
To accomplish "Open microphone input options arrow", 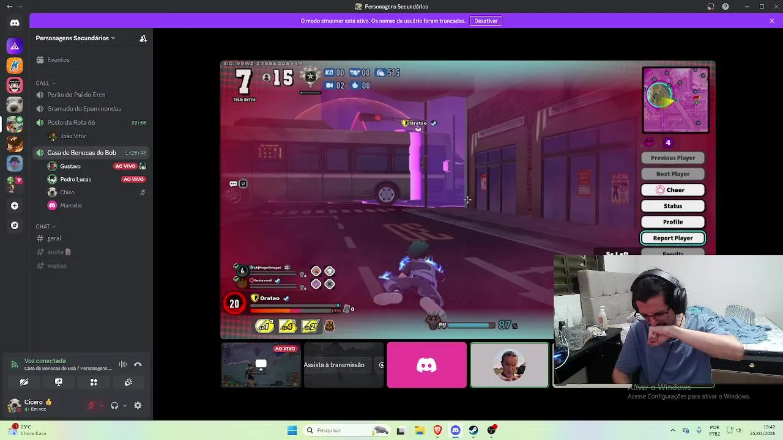I will click(x=102, y=405).
